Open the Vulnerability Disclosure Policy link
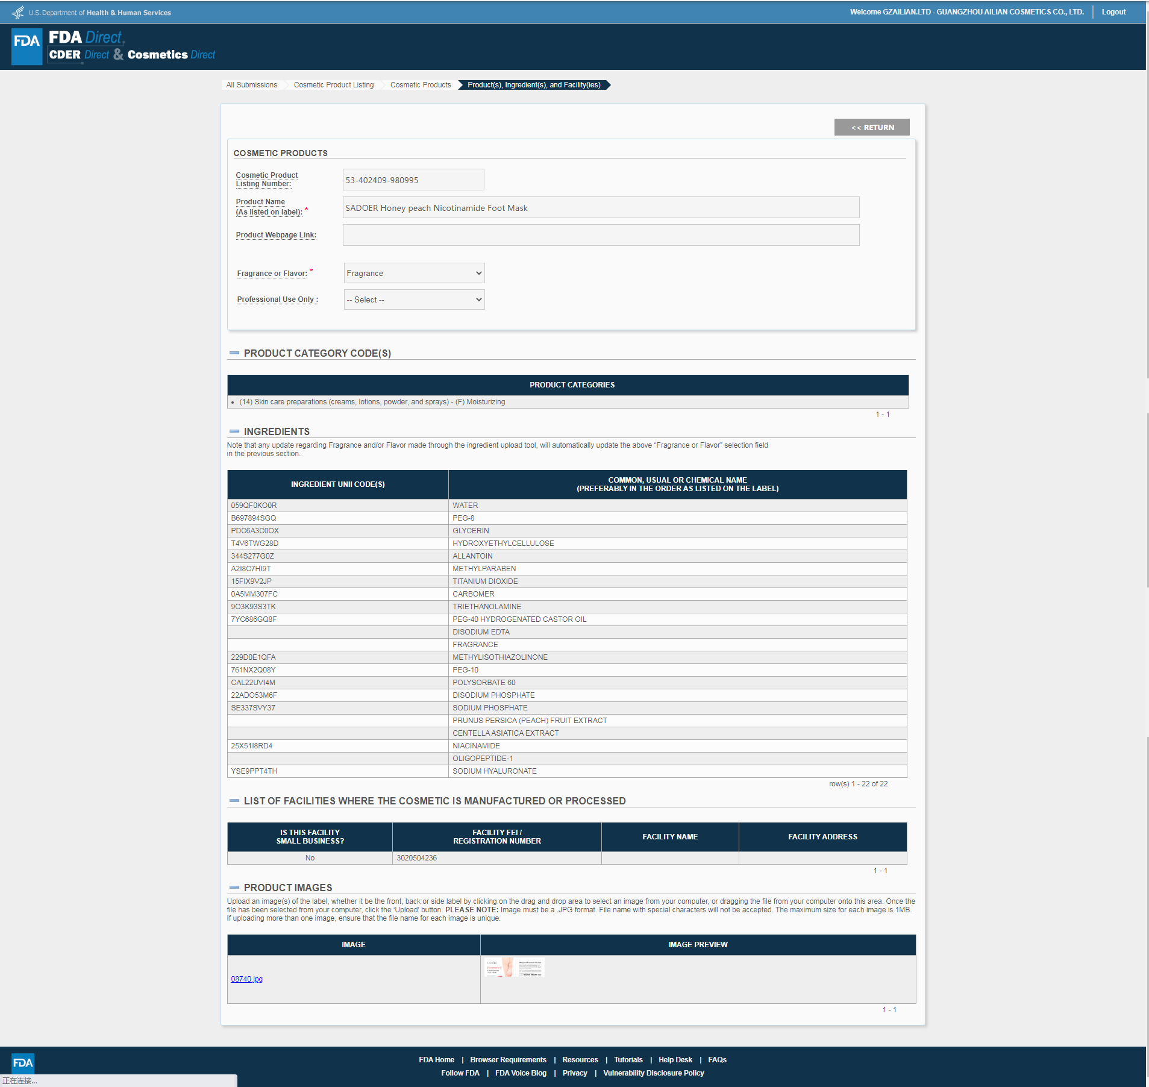This screenshot has height=1087, width=1149. (653, 1073)
